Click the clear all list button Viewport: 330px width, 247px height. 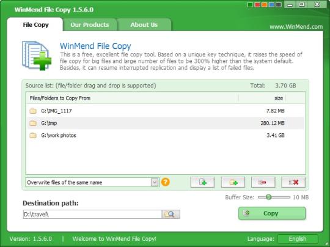point(293,182)
